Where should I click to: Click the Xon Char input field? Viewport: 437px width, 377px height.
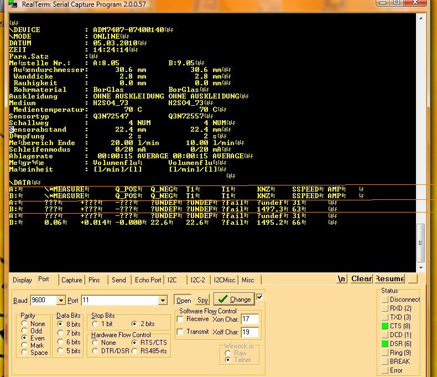[x=250, y=319]
